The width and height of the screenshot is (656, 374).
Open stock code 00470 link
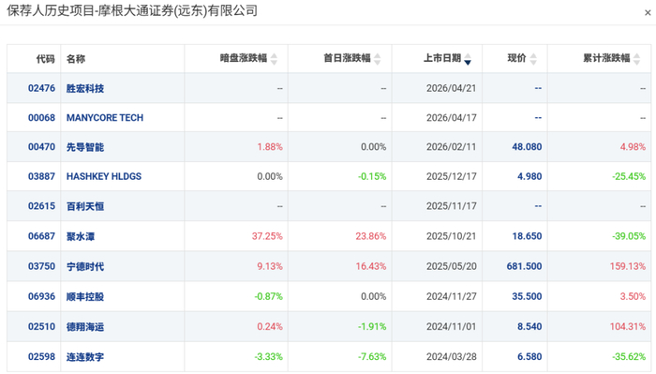41,147
